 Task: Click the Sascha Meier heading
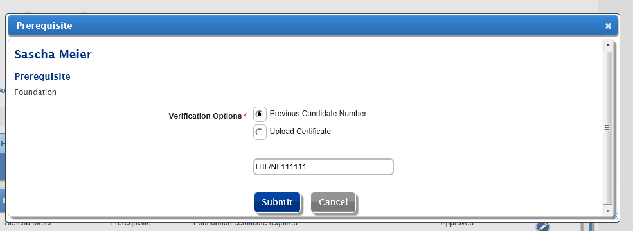point(53,55)
